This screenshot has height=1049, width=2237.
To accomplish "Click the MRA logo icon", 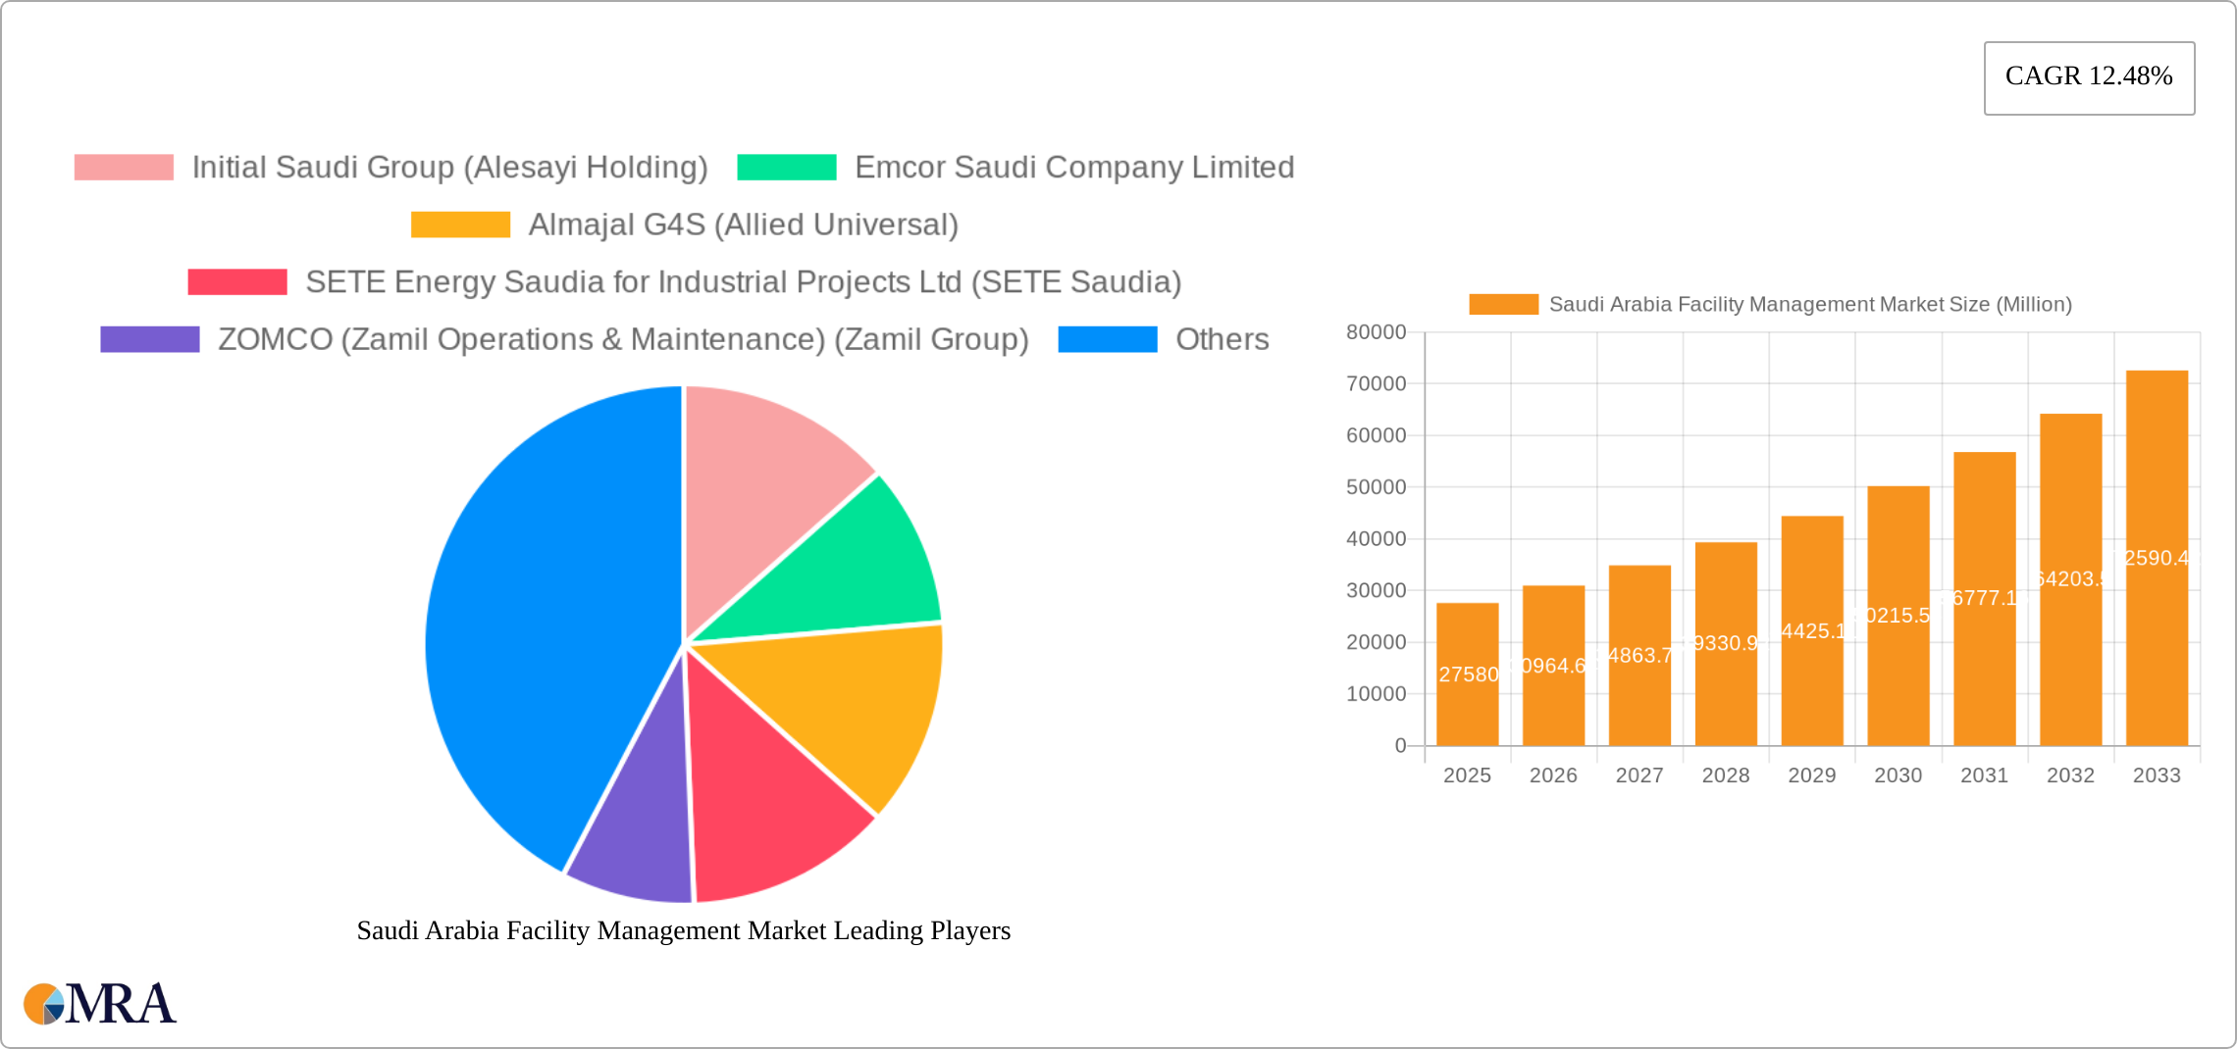I will 99,1004.
